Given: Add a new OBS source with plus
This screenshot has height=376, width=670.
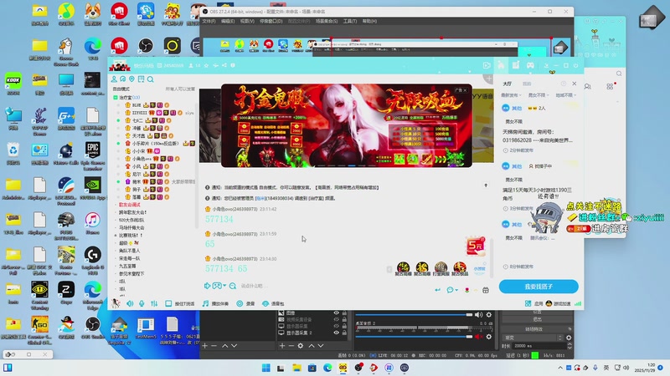Looking at the screenshot, I should 282,346.
